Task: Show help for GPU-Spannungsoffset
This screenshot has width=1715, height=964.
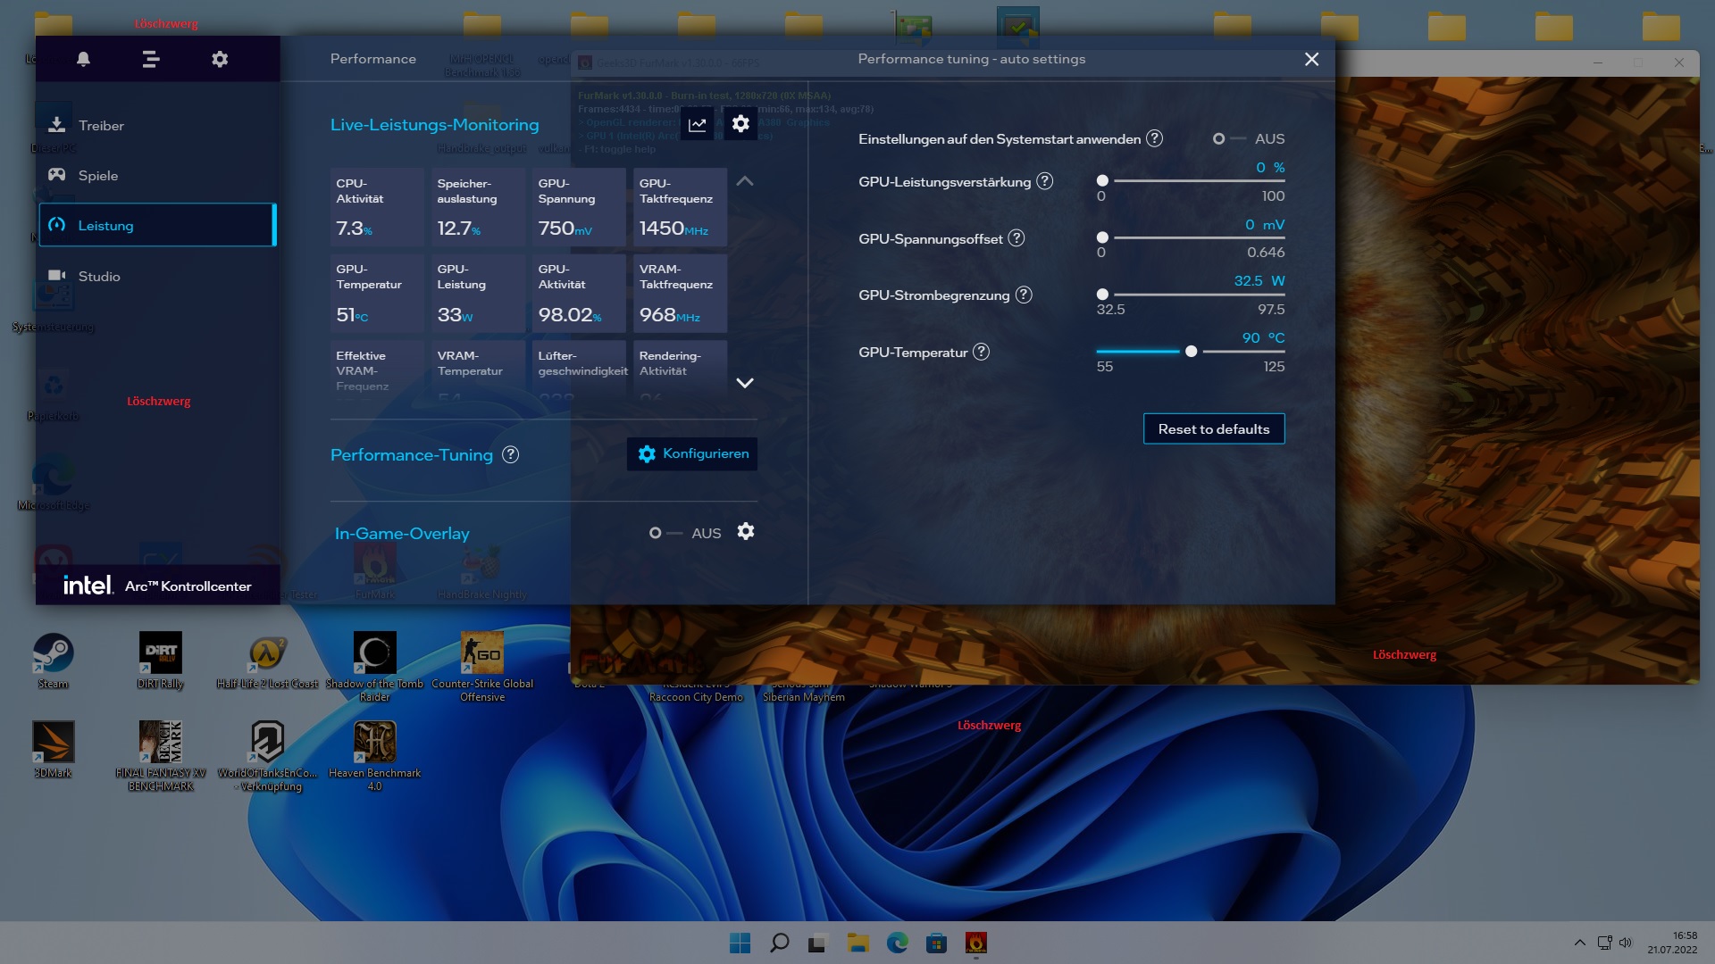Action: (1016, 238)
